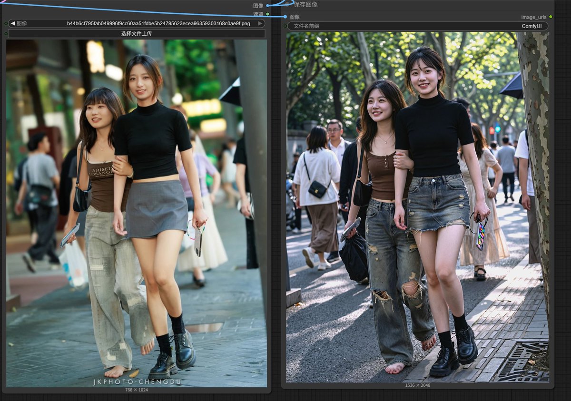571x401 pixels.
Task: Open the image file name combo box
Action: 137,23
